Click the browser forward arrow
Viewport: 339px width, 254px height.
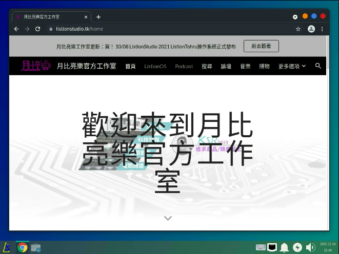click(x=27, y=29)
